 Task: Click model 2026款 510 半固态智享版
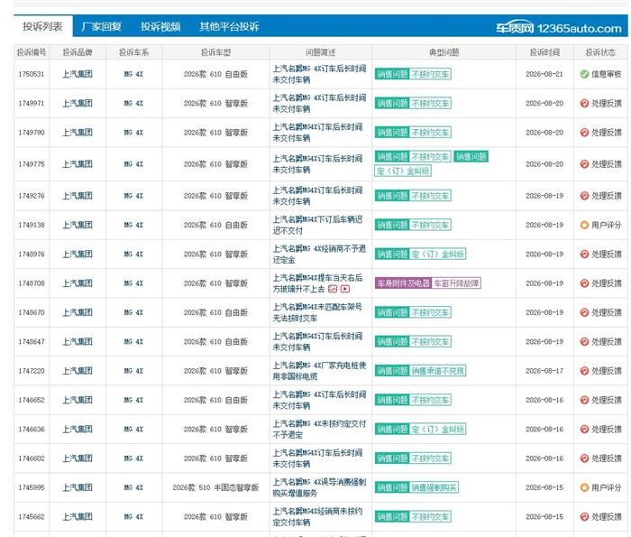click(x=215, y=487)
